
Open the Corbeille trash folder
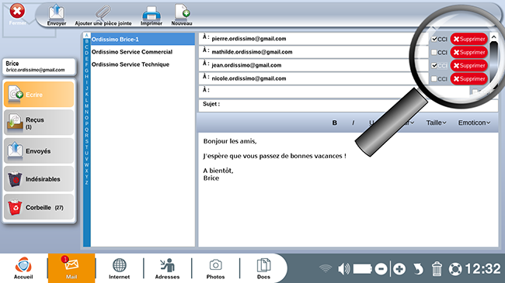pyautogui.click(x=39, y=207)
